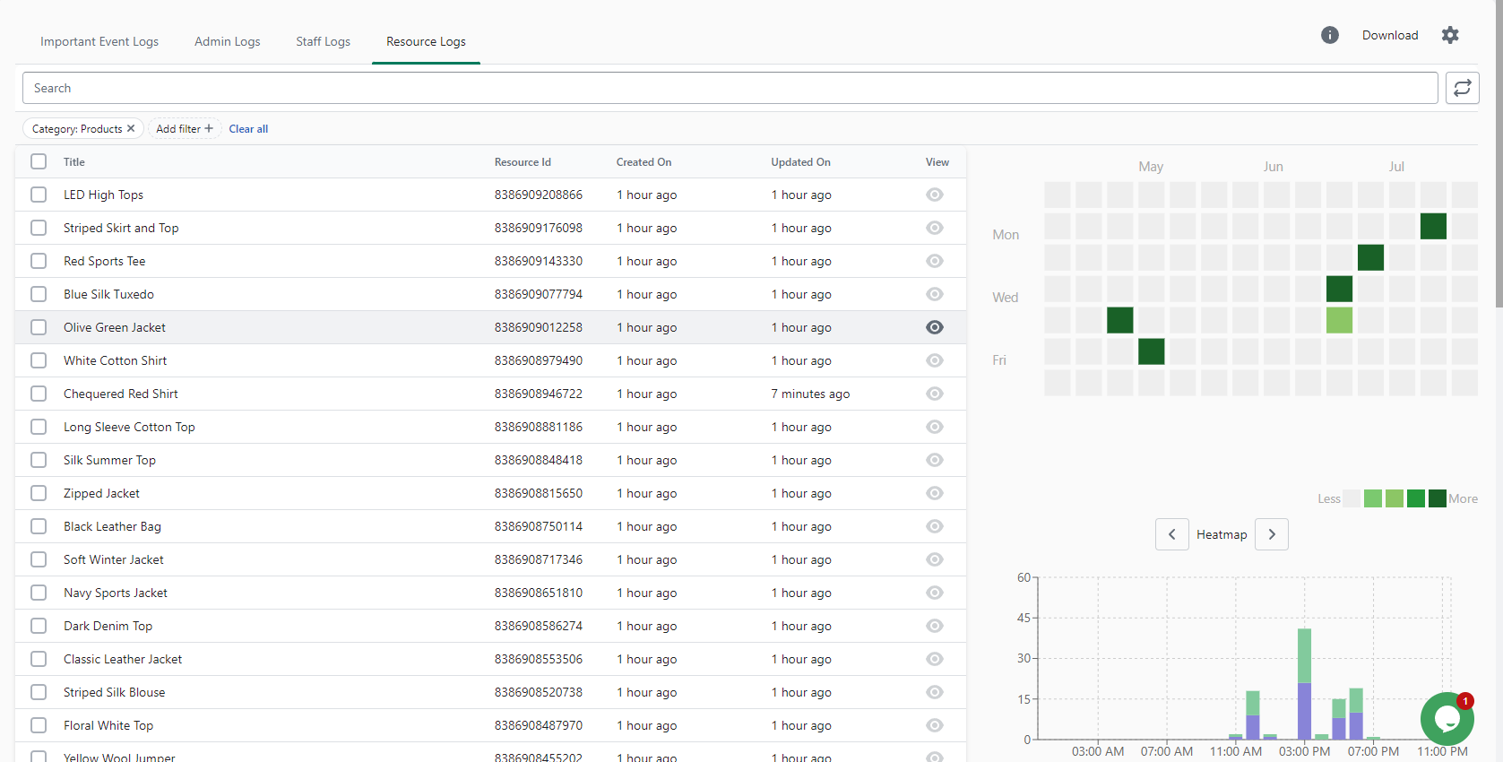Select all rows with header checkbox

click(39, 161)
